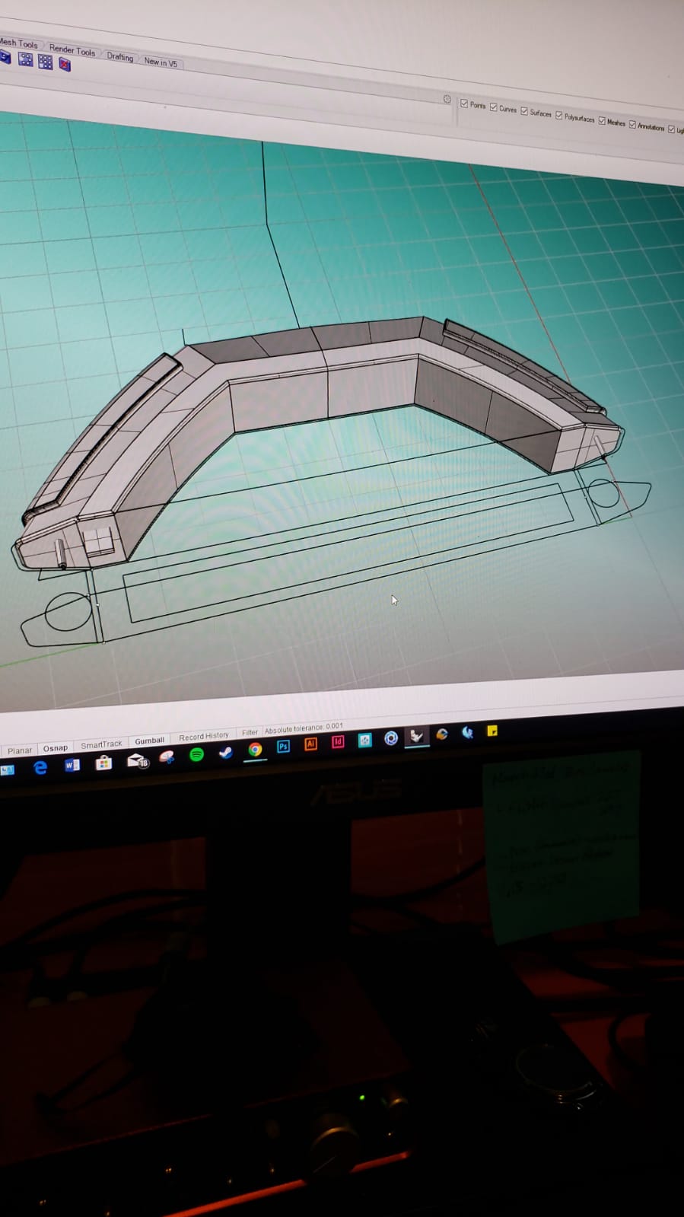Open the blue circular ring app icon
This screenshot has width=684, height=1217.
[x=391, y=738]
